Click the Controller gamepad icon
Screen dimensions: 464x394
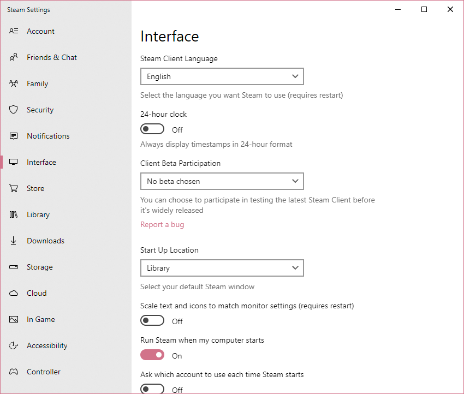point(14,372)
